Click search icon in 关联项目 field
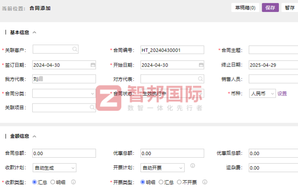298x196 pixels. pos(92,108)
